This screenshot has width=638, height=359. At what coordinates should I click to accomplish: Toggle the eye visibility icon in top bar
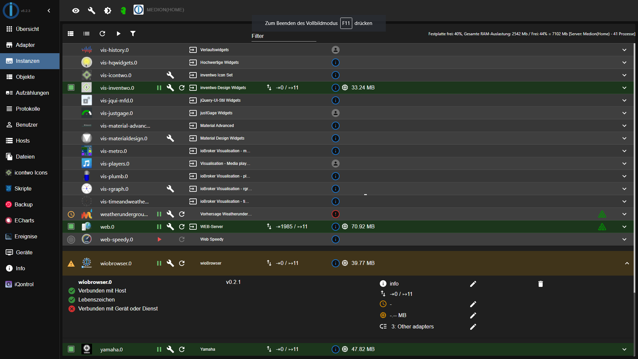coord(76,11)
